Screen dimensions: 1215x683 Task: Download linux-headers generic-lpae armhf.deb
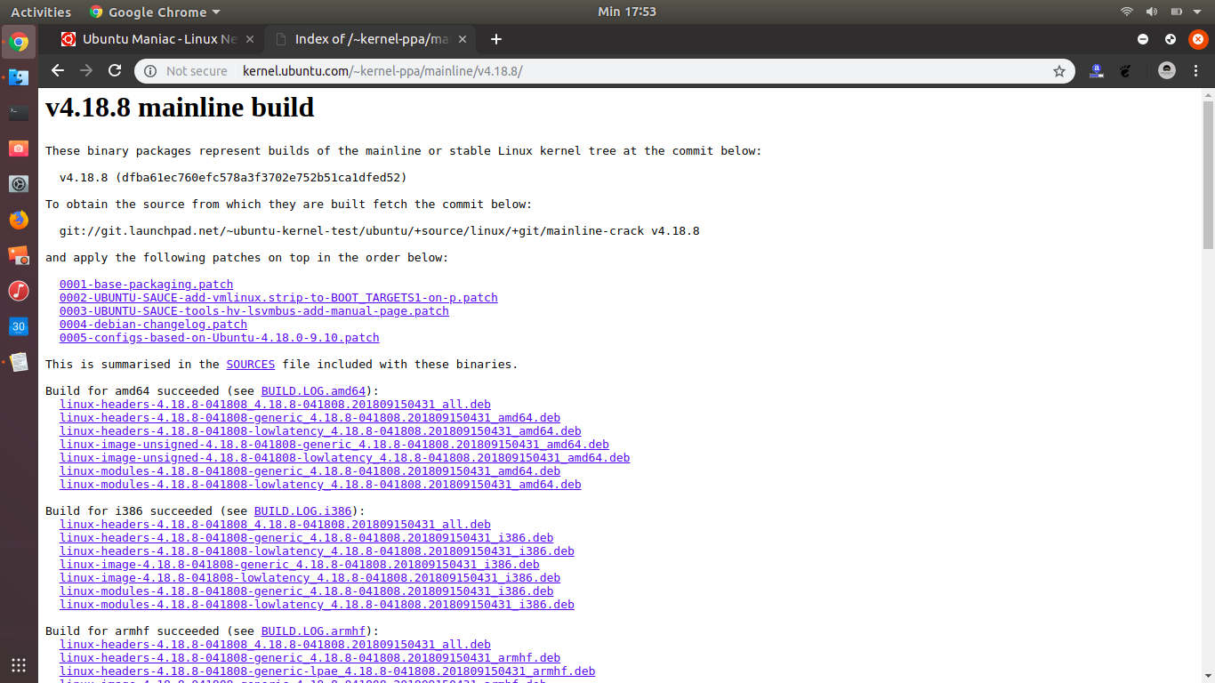[x=327, y=671]
